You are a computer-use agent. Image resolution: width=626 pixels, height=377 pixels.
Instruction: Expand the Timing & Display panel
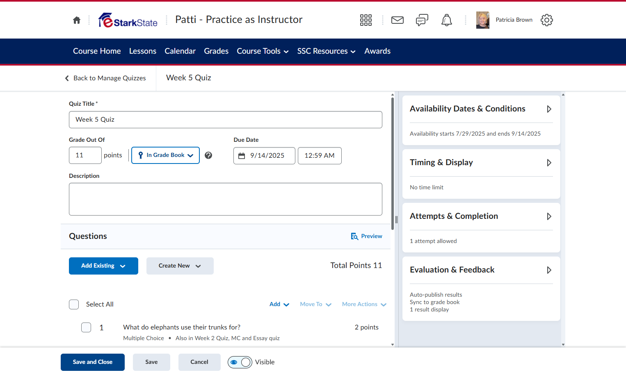click(x=549, y=163)
